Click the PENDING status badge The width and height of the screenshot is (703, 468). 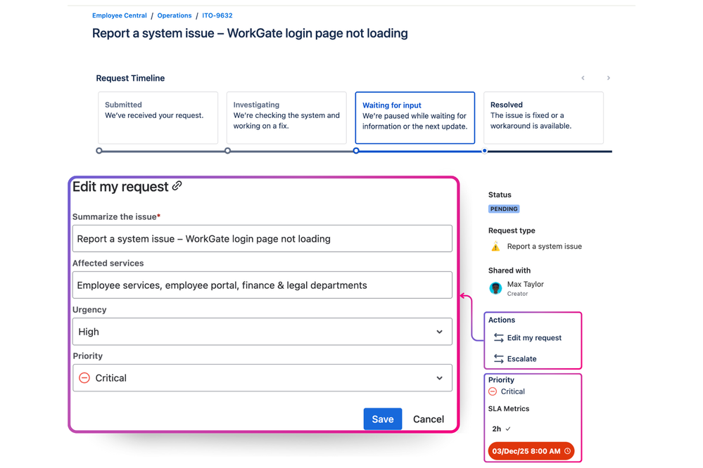coord(504,209)
